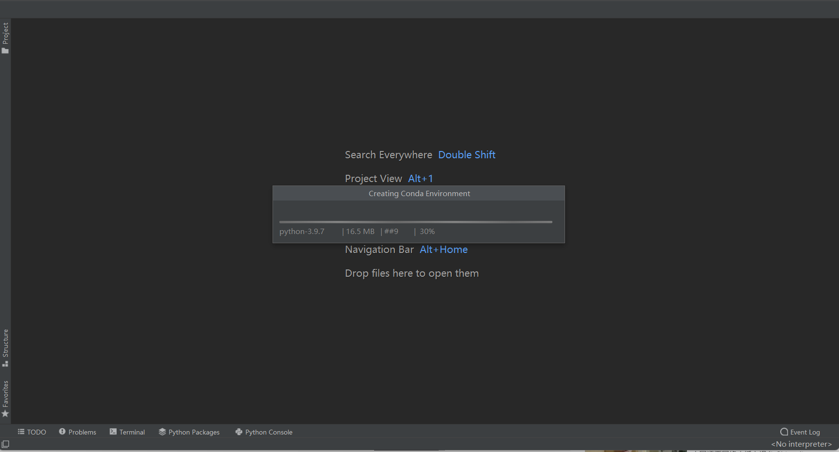839x452 pixels.
Task: Open the Event Log
Action: (800, 432)
